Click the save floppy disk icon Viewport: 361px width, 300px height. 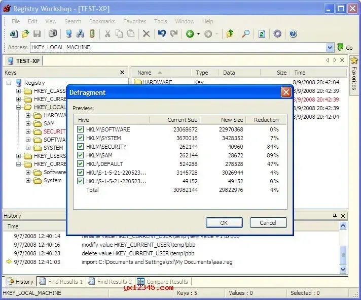click(37, 34)
